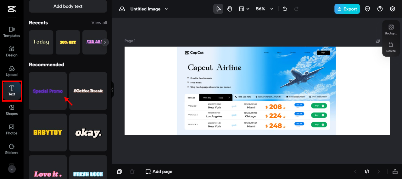Click the Add body text button
Screen dimensions: 402x179
(x=68, y=6)
